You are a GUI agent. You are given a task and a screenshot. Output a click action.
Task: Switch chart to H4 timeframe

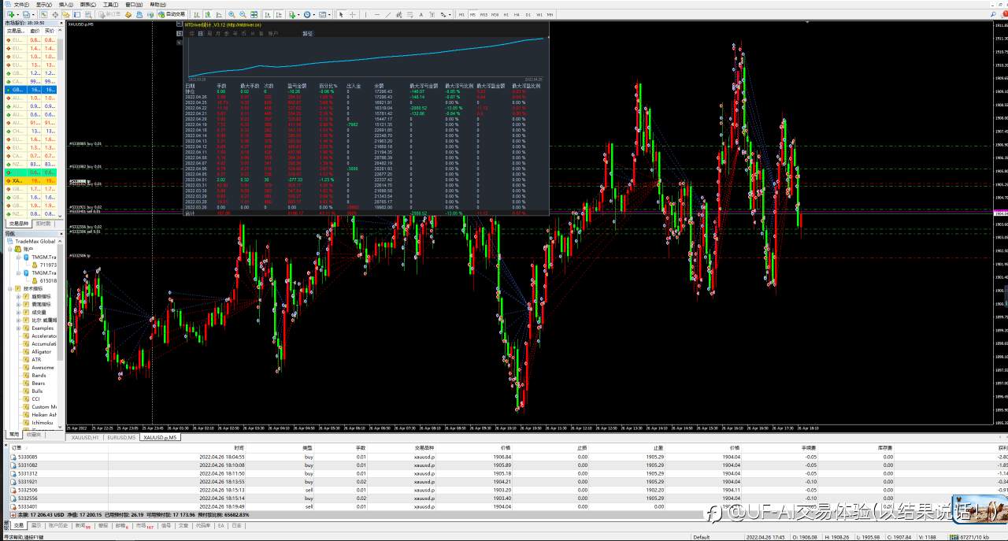click(517, 14)
